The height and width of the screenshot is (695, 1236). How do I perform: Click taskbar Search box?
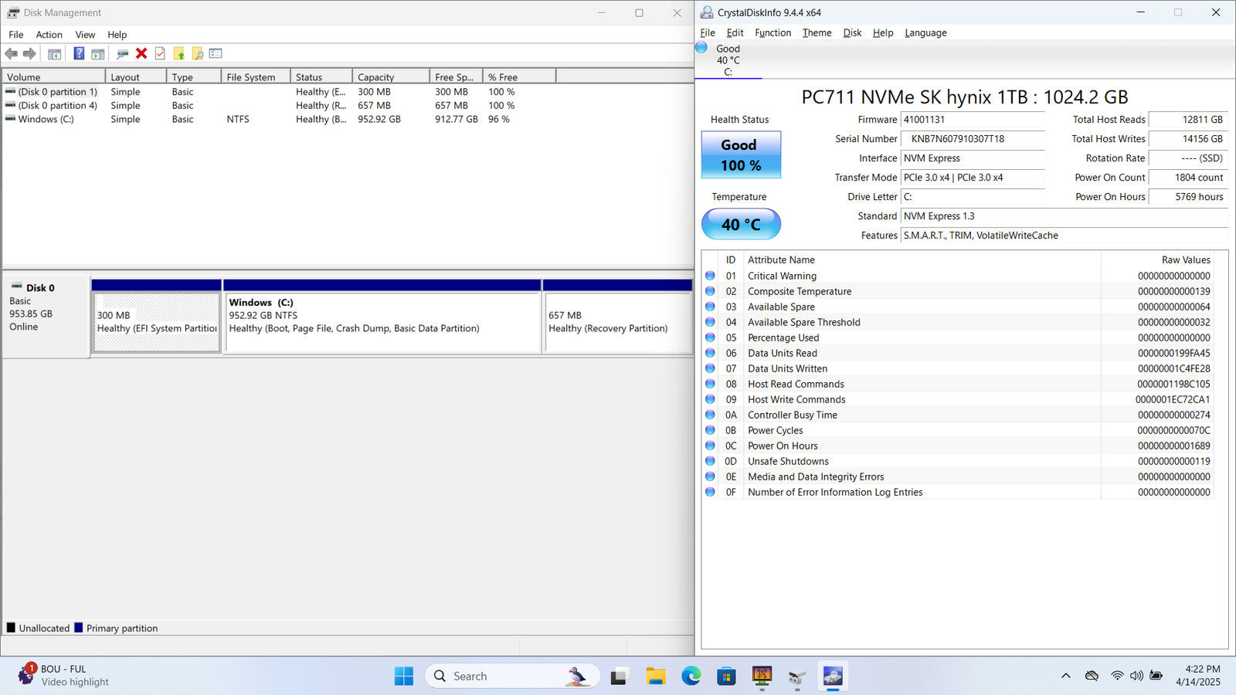(512, 676)
